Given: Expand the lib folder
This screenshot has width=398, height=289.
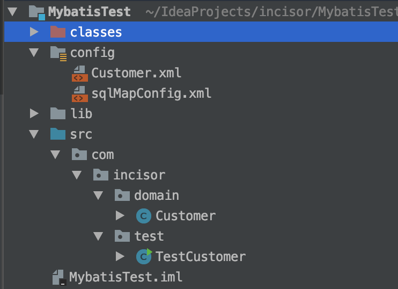Looking at the screenshot, I should pyautogui.click(x=34, y=114).
